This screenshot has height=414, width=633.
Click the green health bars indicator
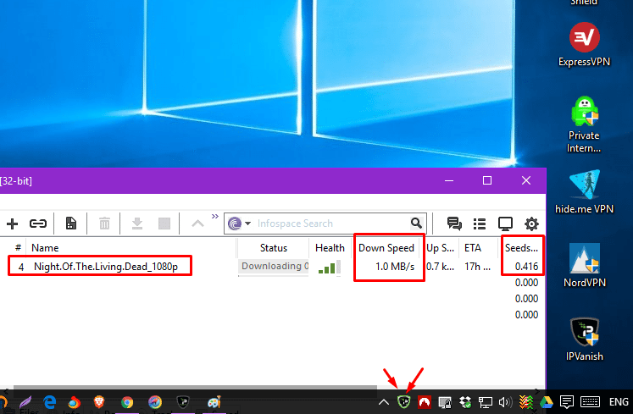tap(329, 268)
